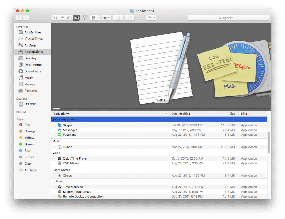
Task: Click the question mark toolbar icon
Action: point(85,18)
